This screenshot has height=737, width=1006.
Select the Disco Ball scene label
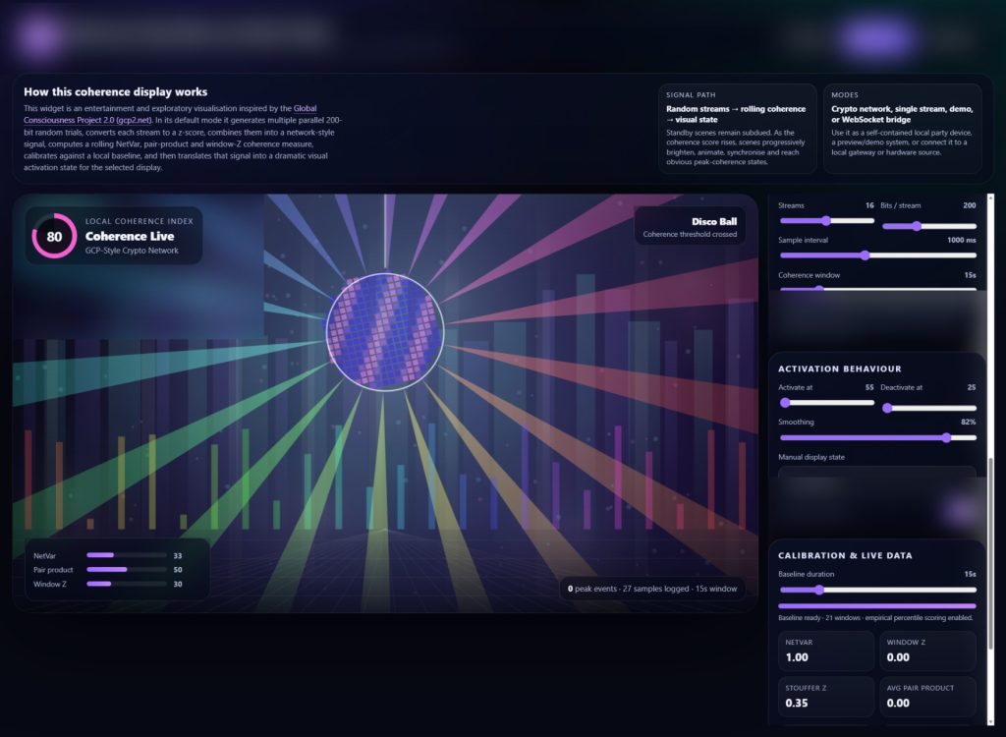pos(714,221)
